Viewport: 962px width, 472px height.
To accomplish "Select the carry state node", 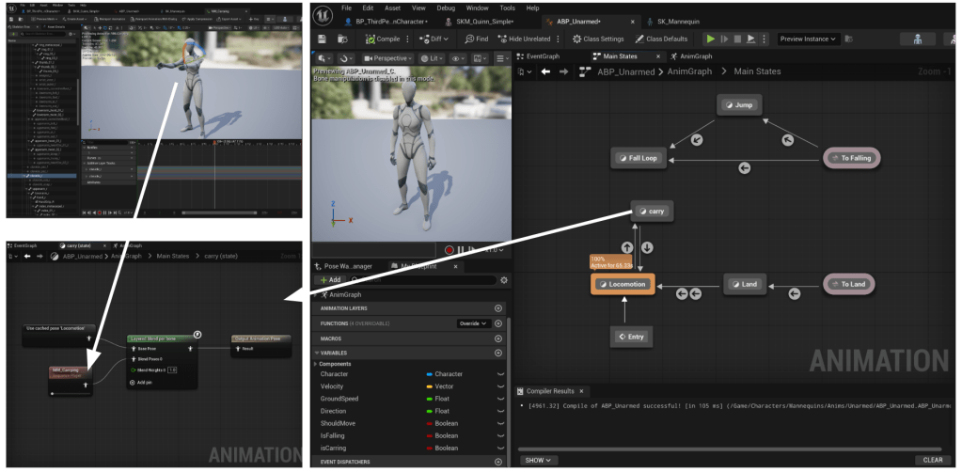I will [652, 212].
